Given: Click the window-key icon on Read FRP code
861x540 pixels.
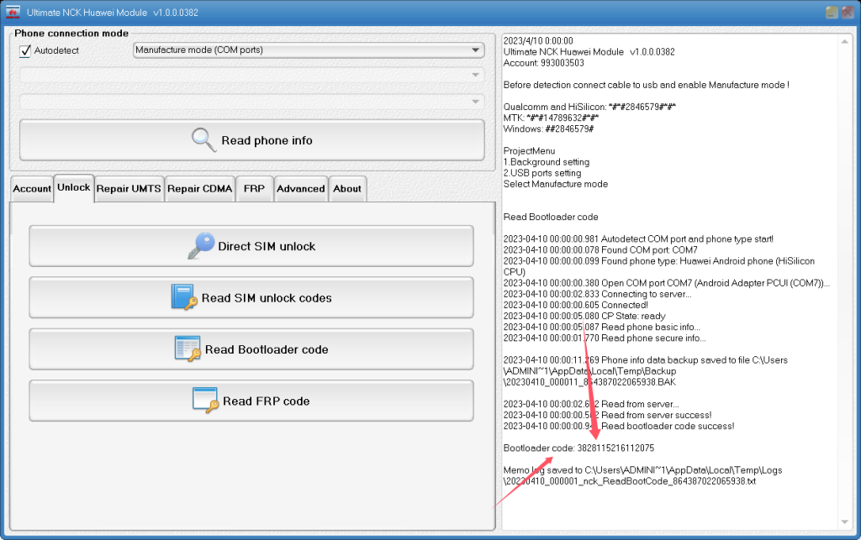Looking at the screenshot, I should (x=205, y=401).
